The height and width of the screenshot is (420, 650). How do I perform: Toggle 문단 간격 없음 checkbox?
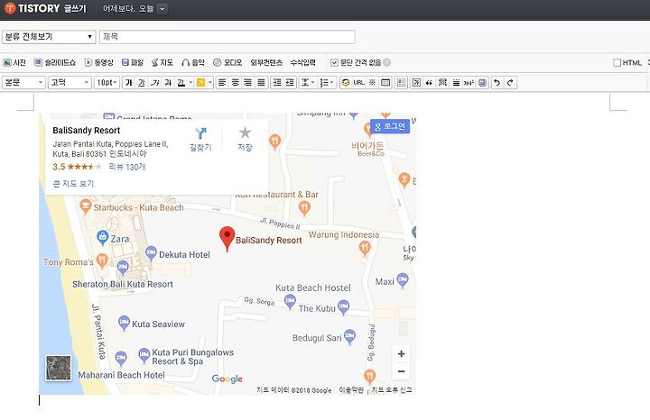[334, 62]
